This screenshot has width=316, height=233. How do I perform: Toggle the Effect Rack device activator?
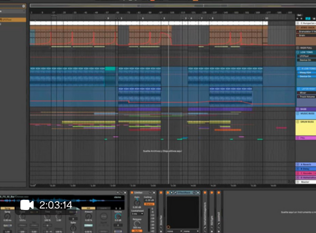click(168, 193)
